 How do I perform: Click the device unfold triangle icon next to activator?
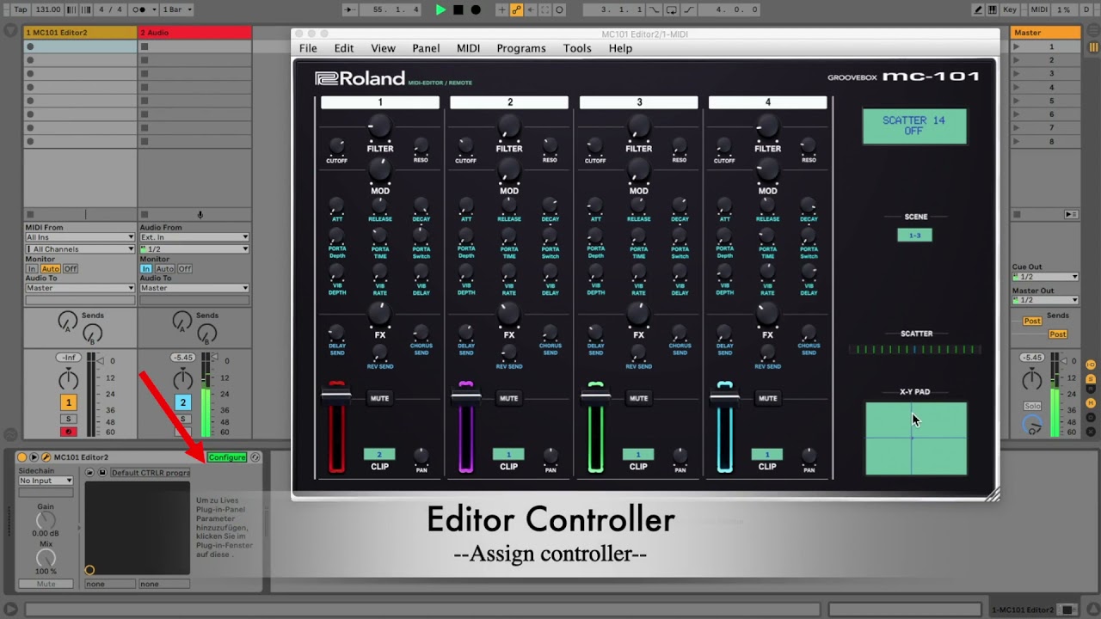pos(34,457)
